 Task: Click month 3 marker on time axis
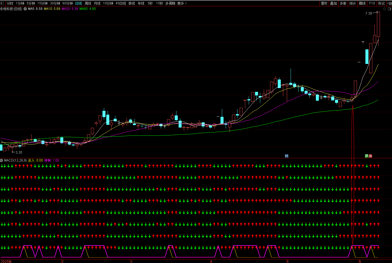click(x=131, y=261)
